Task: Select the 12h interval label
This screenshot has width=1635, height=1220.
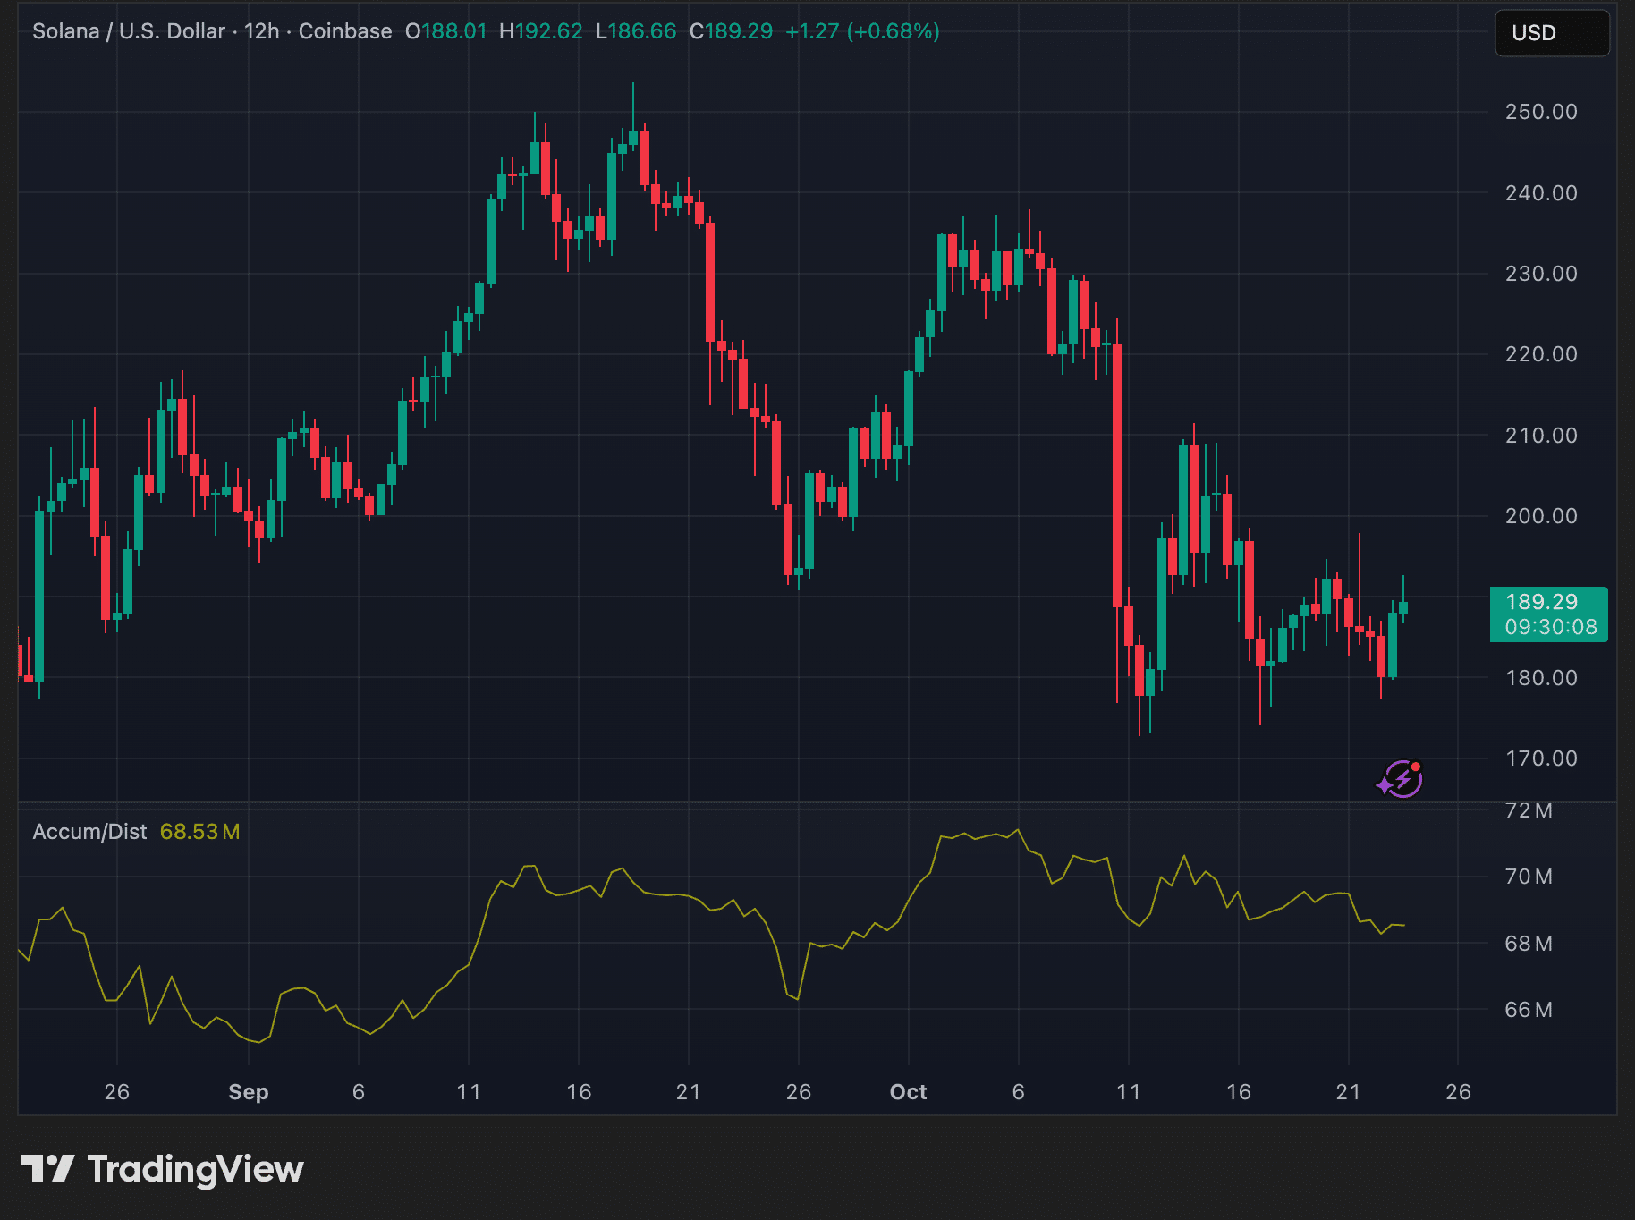Action: coord(261,31)
